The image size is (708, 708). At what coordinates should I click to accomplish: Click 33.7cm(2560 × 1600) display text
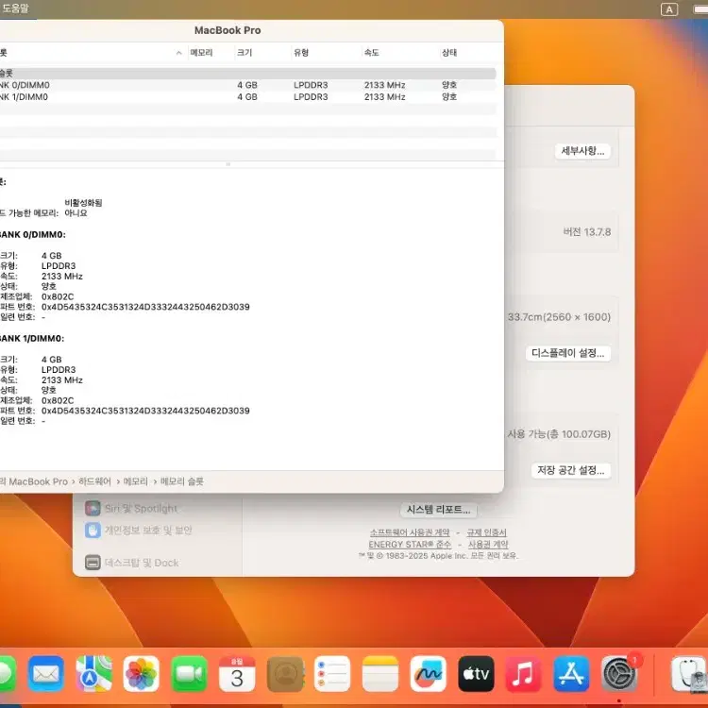559,317
